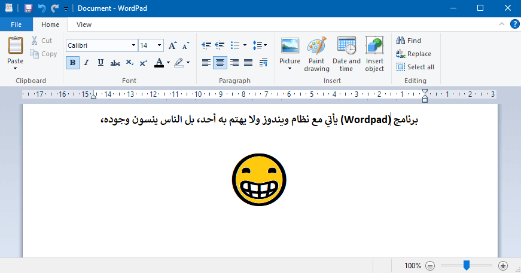Screen dimensions: 521x273
Task: Align text right
Action: point(234,63)
